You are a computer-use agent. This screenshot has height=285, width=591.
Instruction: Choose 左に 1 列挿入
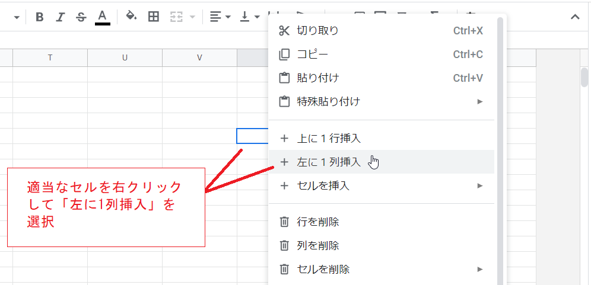382,162
